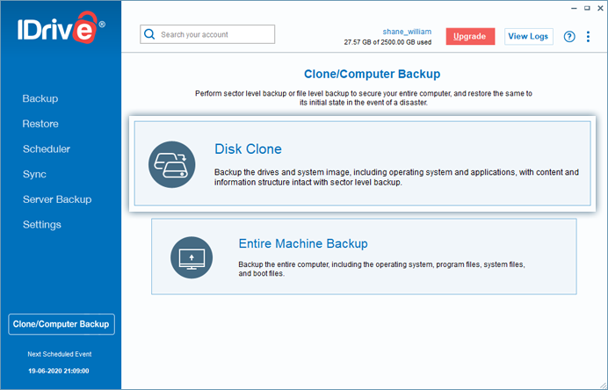Click the 'Perform sector level backup' intro text
The width and height of the screenshot is (608, 390).
364,98
